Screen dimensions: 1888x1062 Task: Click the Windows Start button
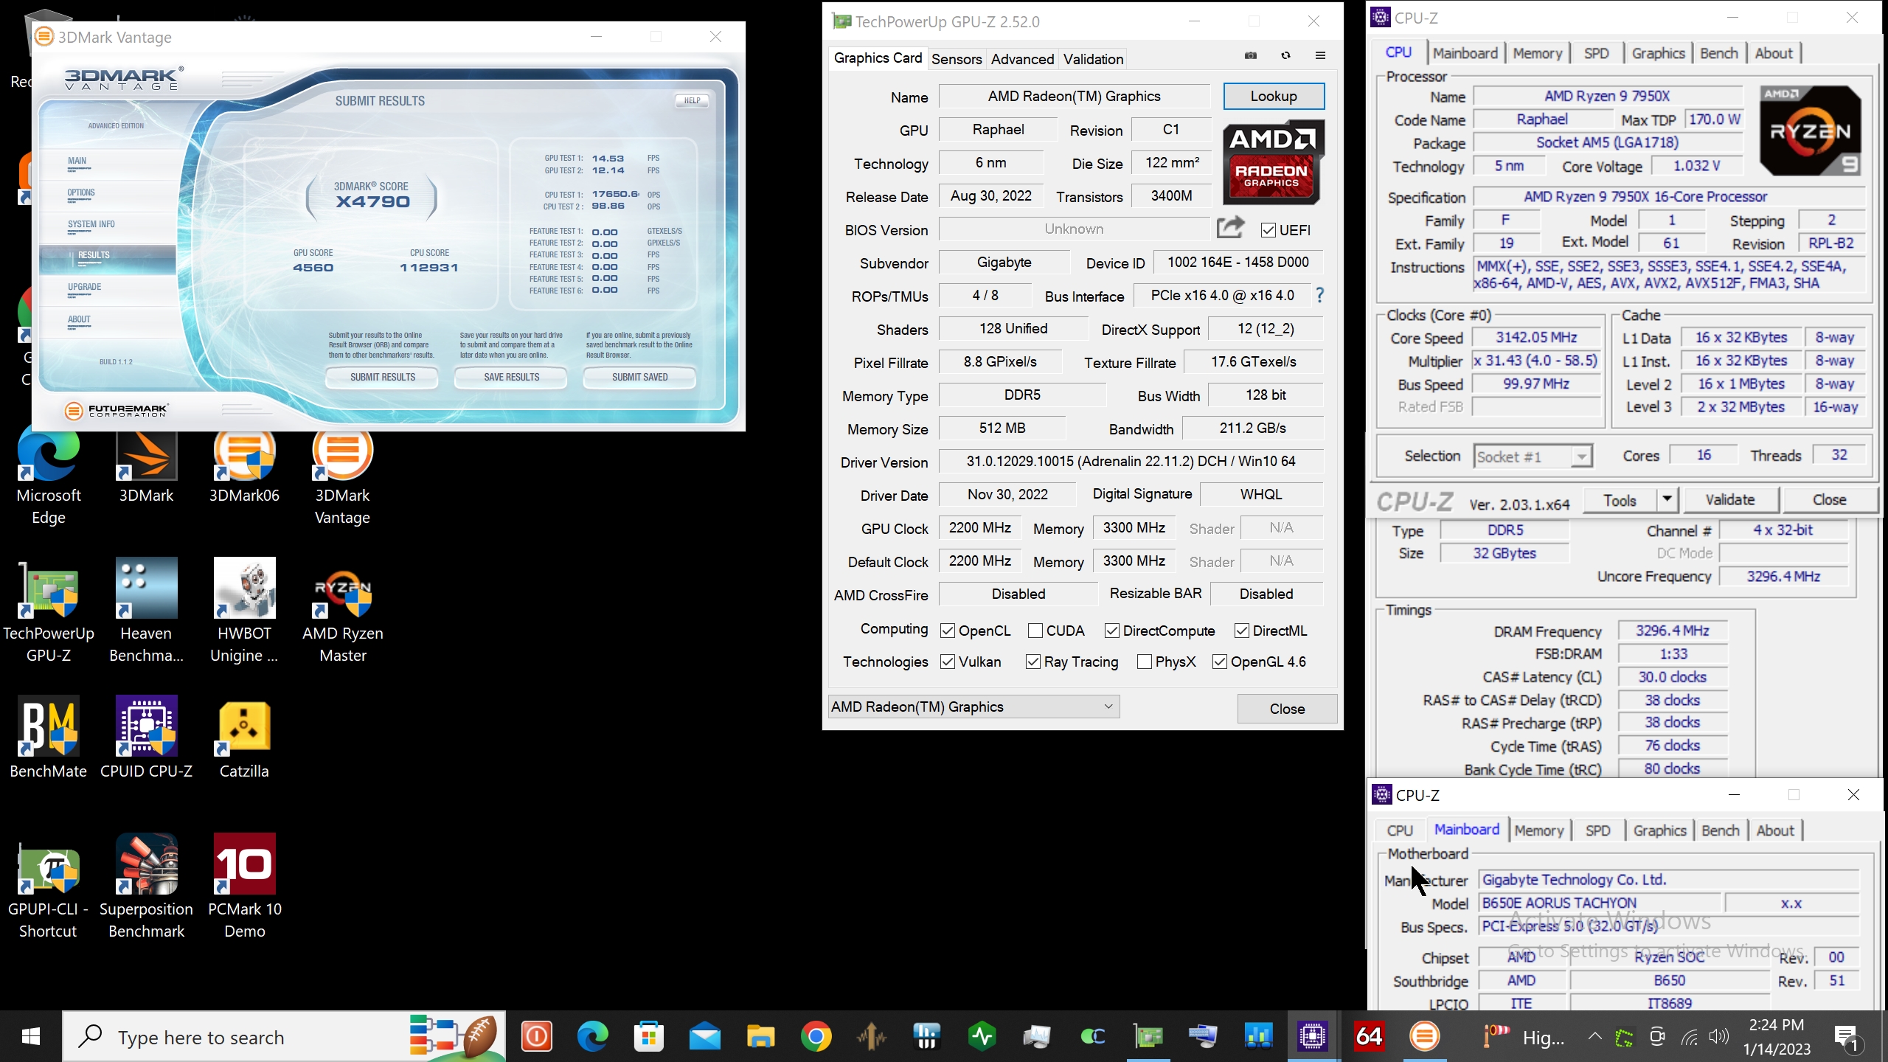pos(30,1037)
